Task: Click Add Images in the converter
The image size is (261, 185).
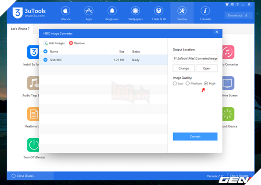Action: coord(54,43)
